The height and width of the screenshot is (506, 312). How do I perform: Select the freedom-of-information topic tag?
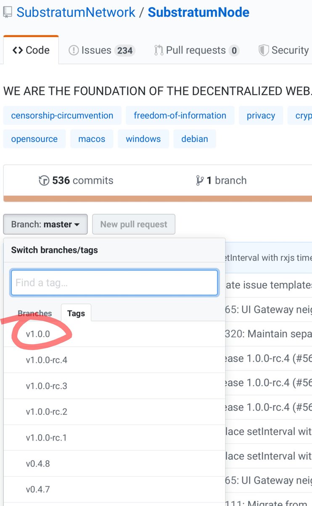tap(180, 116)
